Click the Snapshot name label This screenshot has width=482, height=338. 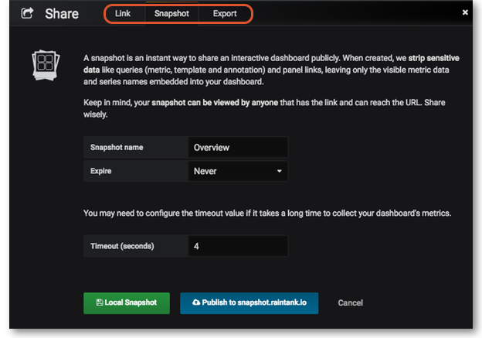click(x=117, y=147)
